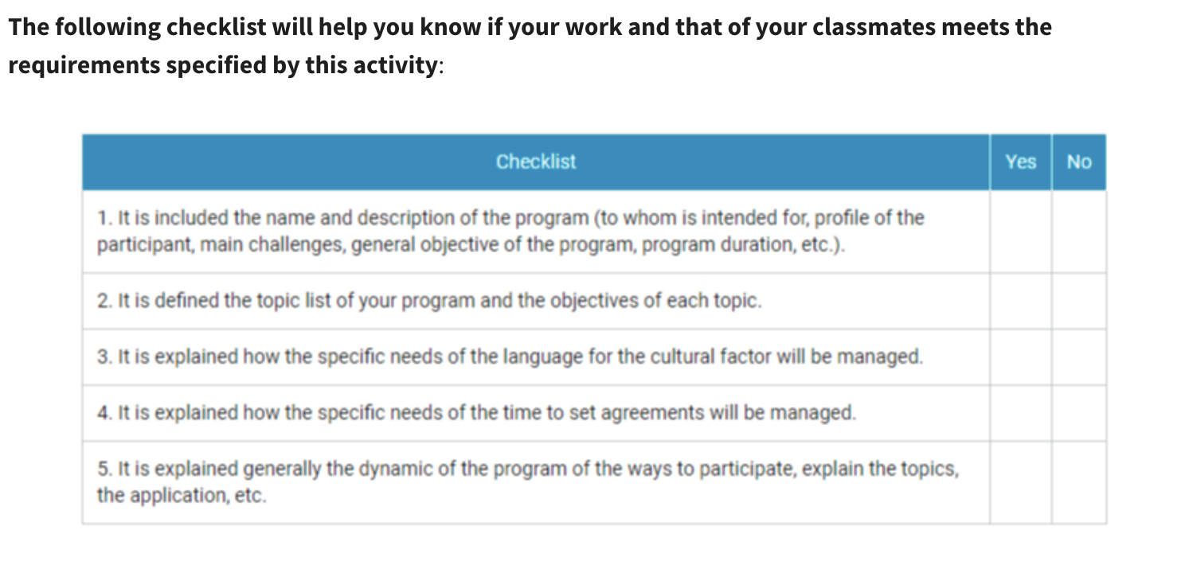The width and height of the screenshot is (1185, 565).
Task: Select Yes cell for item 3 cultural factor
Action: click(x=1020, y=357)
